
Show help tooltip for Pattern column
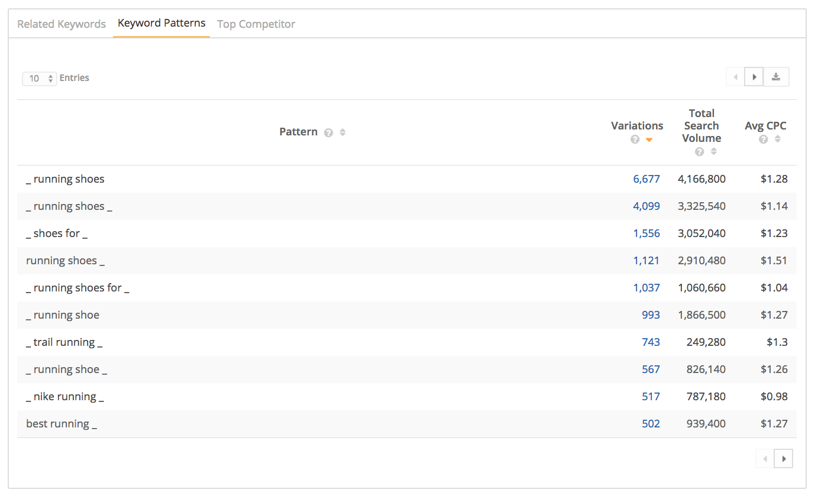click(328, 132)
